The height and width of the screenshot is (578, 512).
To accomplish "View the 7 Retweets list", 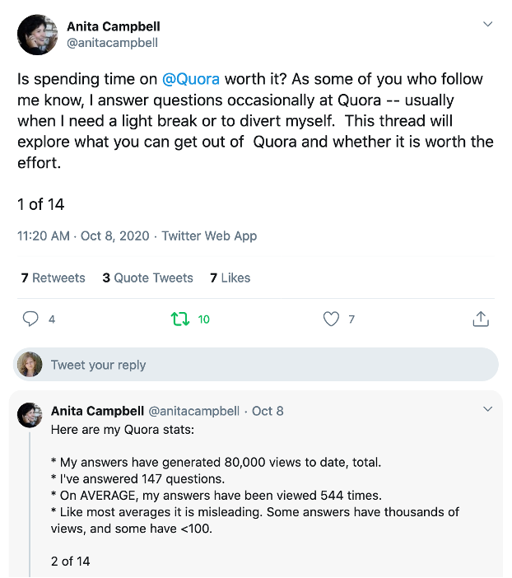I will click(53, 277).
